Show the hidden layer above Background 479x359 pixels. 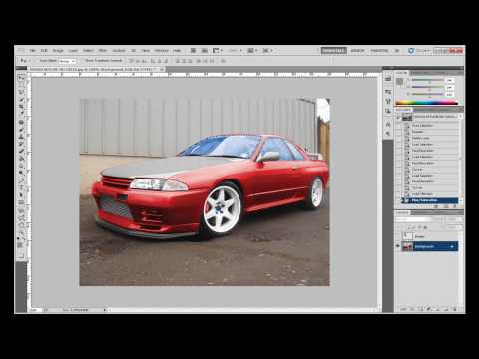point(398,236)
